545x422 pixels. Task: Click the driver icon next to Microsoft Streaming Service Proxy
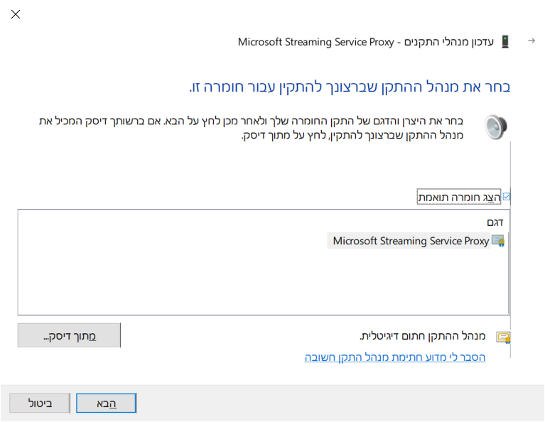[x=498, y=241]
